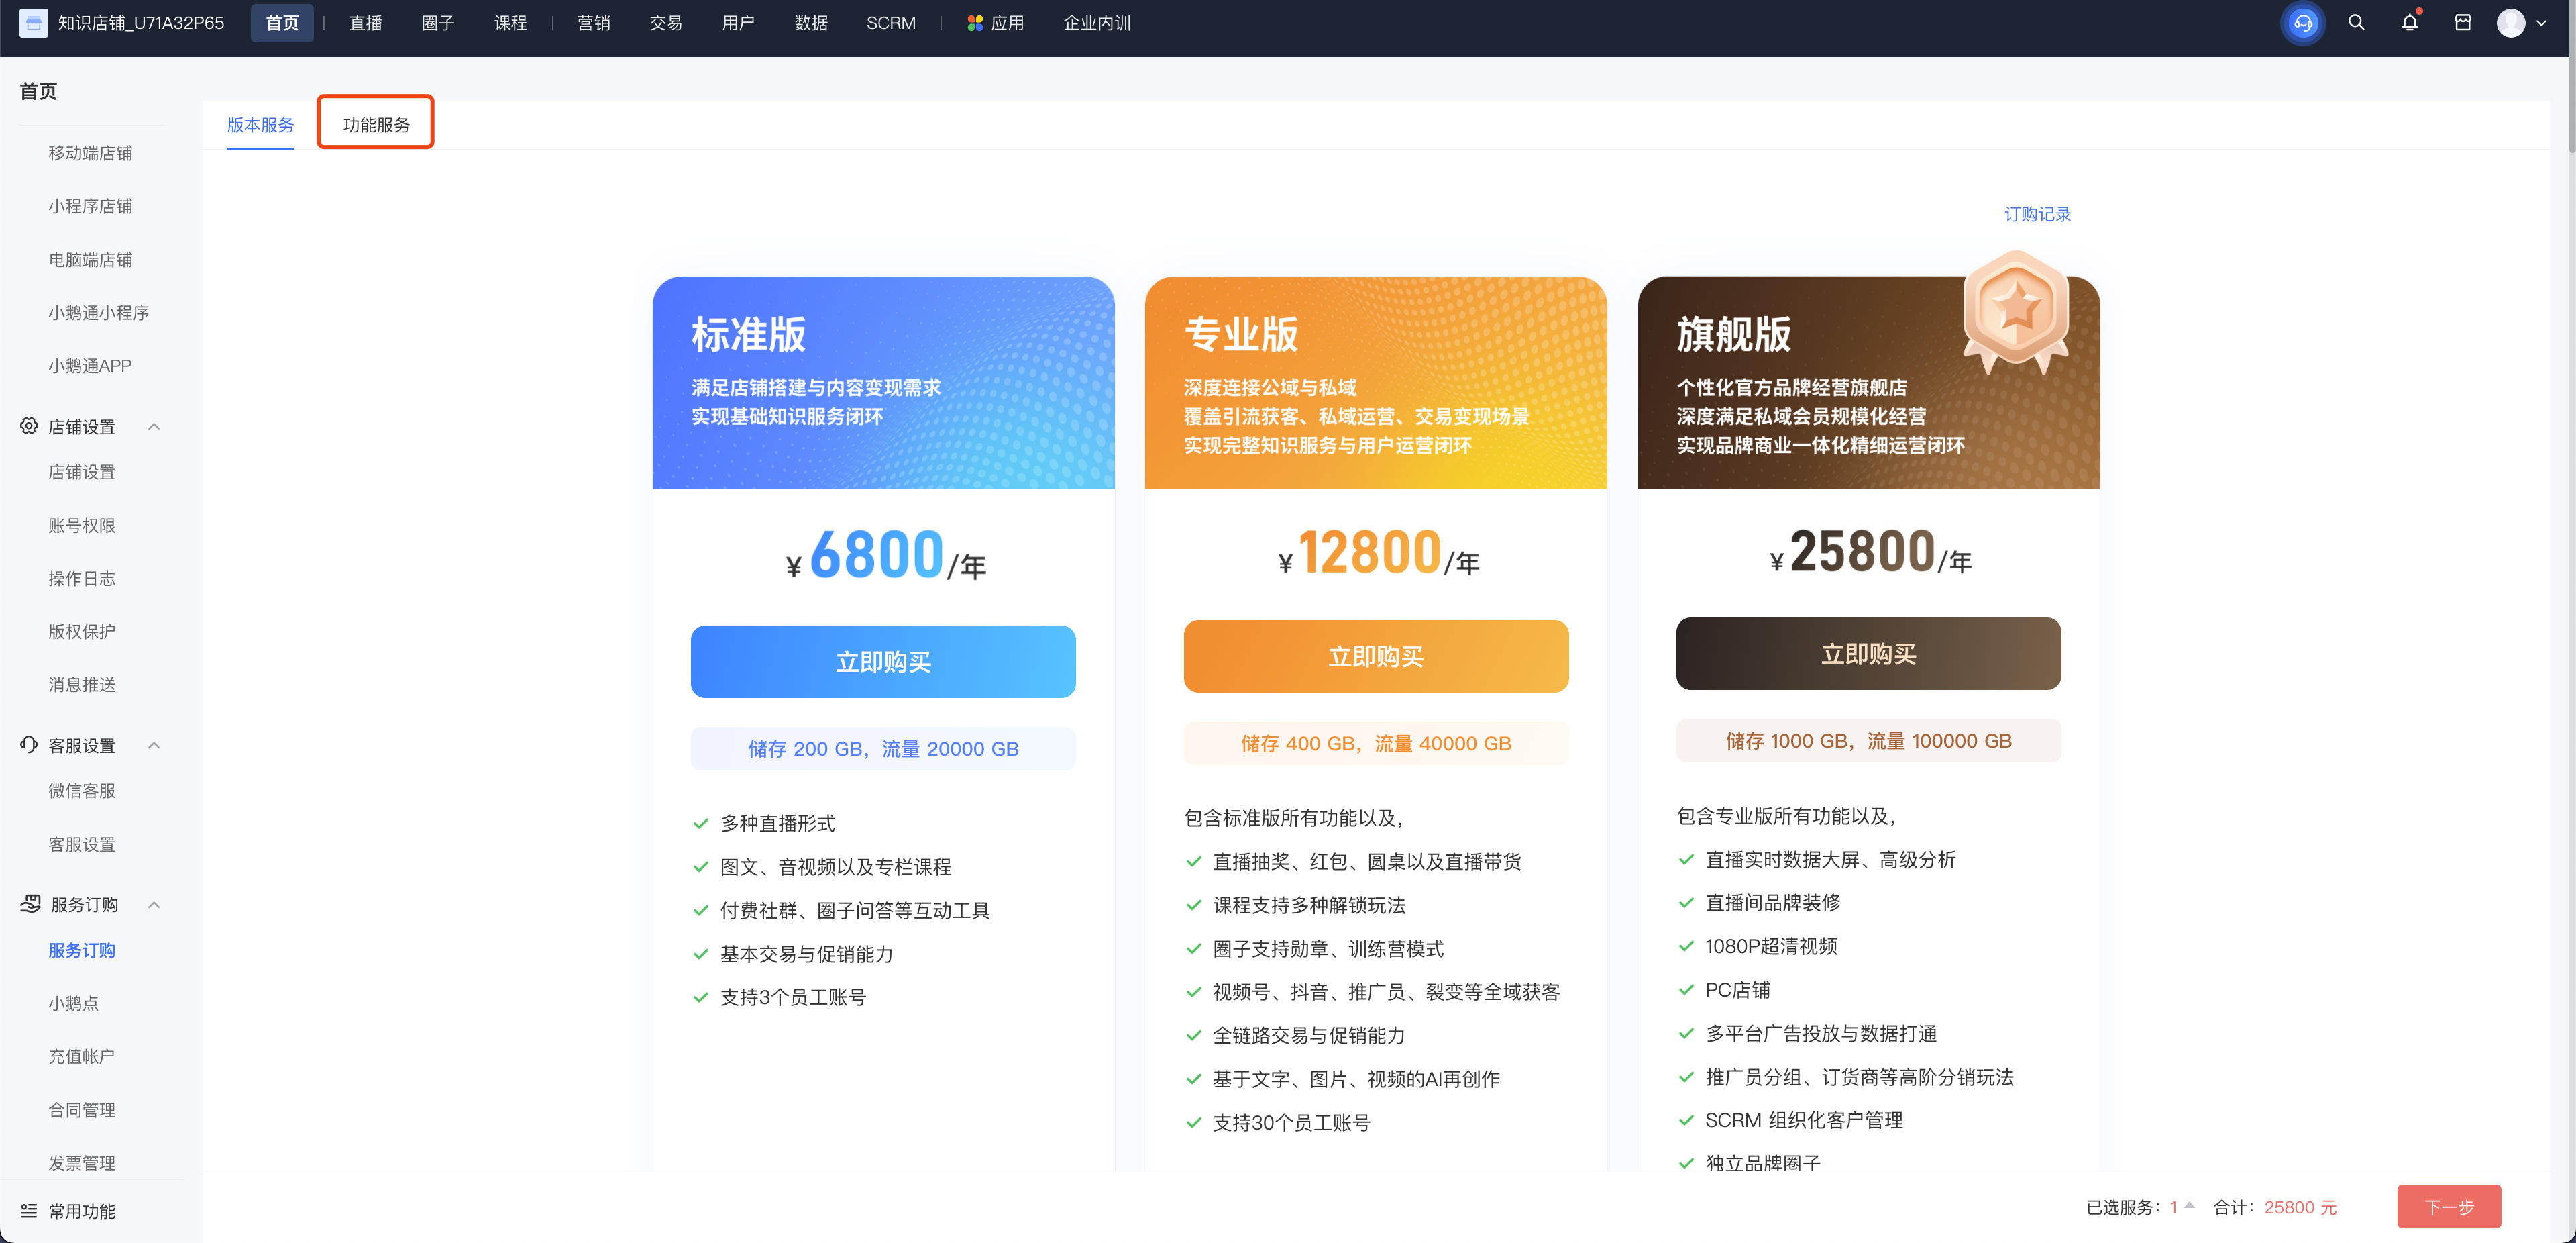
Task: Open 账号权限 in sidebar
Action: (x=81, y=524)
